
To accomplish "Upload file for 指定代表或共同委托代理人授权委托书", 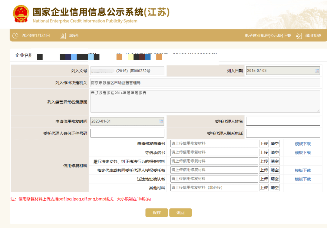I will (x=264, y=170).
